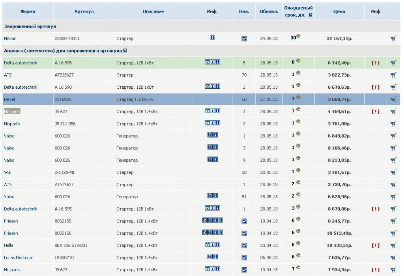Open the Hella brand link

[9, 245]
